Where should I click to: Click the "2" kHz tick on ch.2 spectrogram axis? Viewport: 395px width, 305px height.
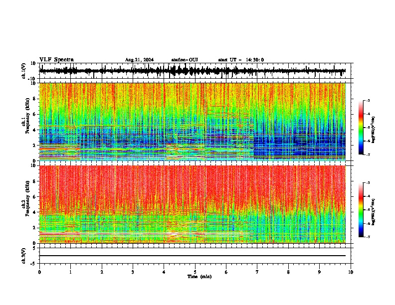34,228
